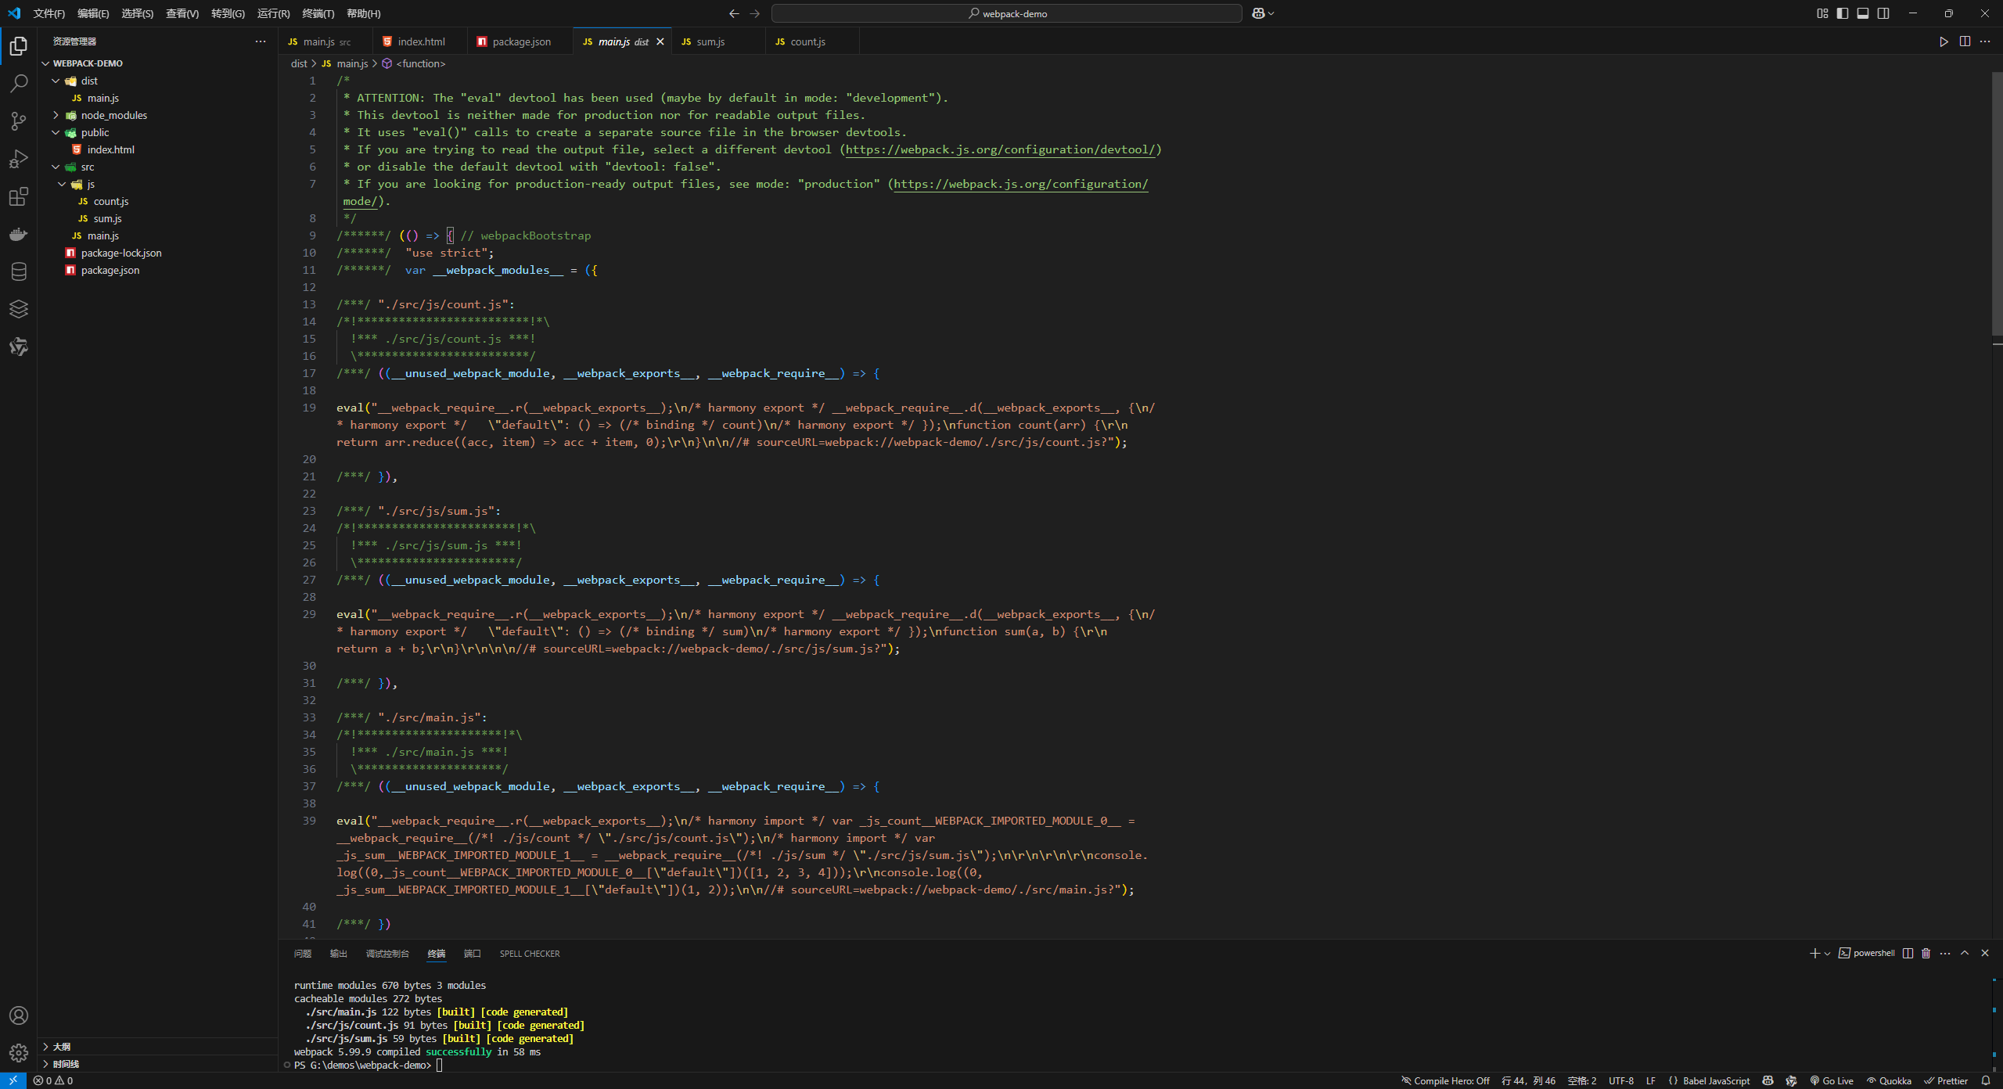Toggle the secondary side bar visibility
2003x1089 pixels.
1883,13
